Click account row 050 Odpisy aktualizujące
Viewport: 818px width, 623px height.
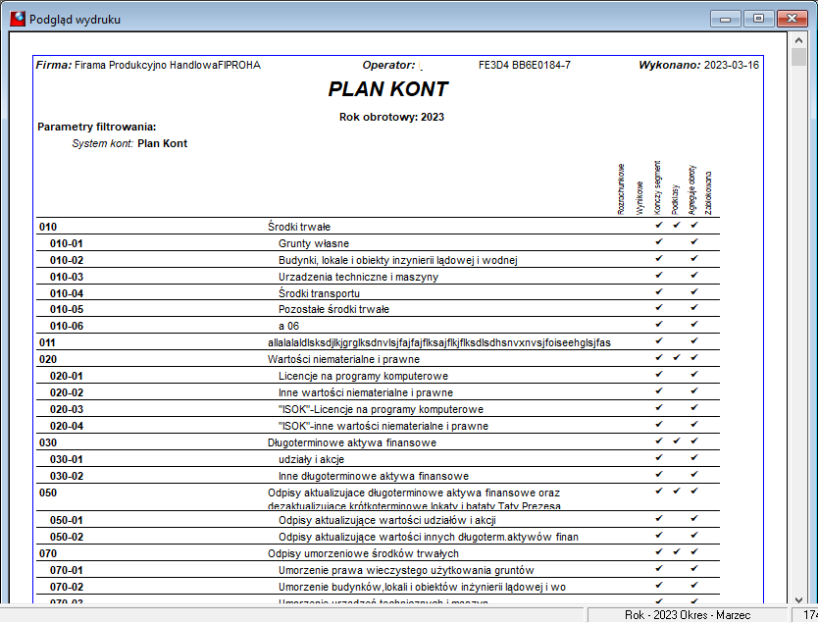tap(378, 497)
